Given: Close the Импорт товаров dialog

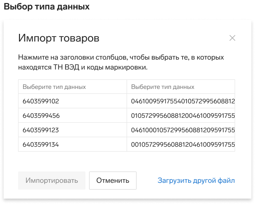Looking at the screenshot, I should pos(232,38).
